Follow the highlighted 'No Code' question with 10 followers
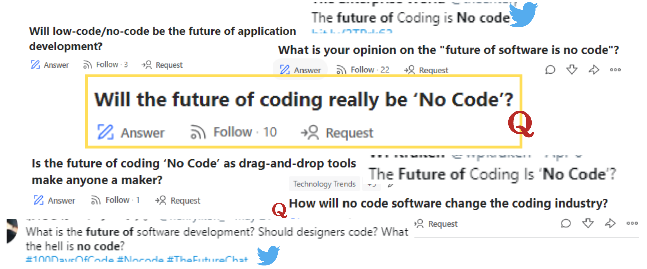 coord(233,132)
